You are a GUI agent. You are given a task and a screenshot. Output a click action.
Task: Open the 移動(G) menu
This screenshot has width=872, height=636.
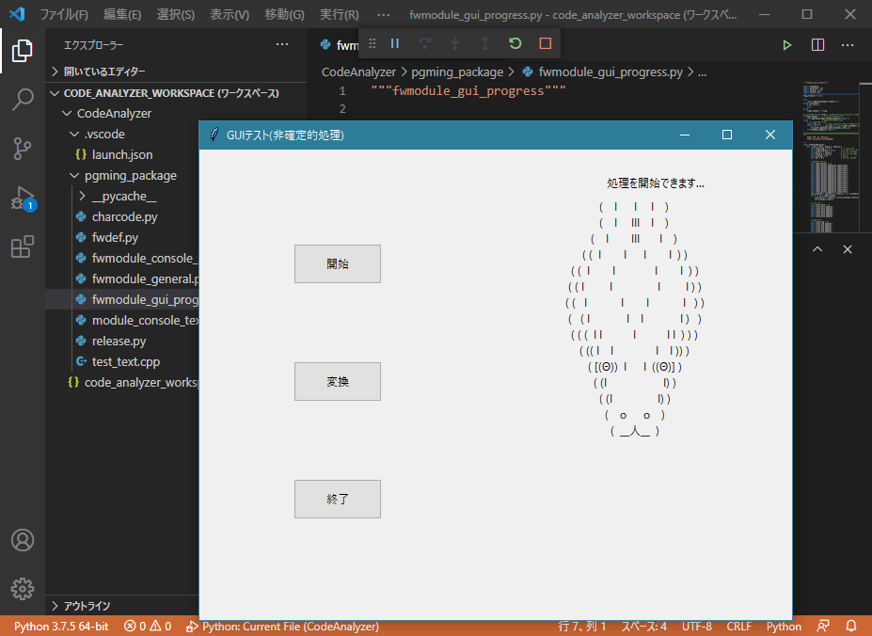pyautogui.click(x=284, y=14)
